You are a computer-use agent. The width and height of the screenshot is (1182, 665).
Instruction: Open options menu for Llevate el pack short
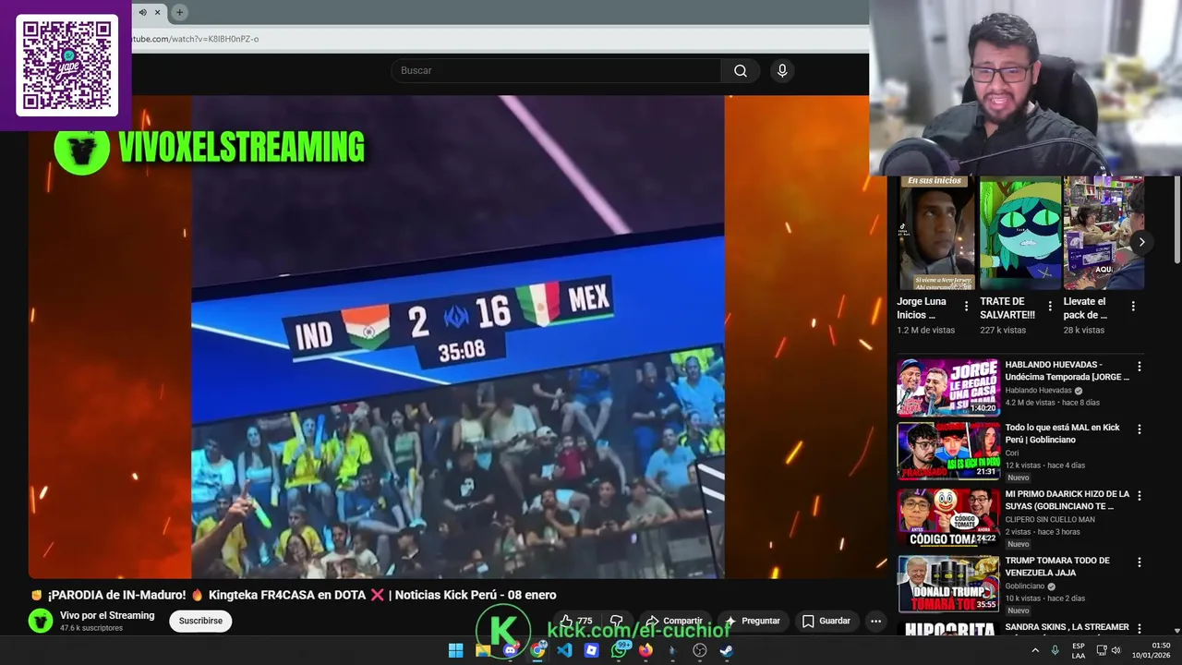[1133, 306]
